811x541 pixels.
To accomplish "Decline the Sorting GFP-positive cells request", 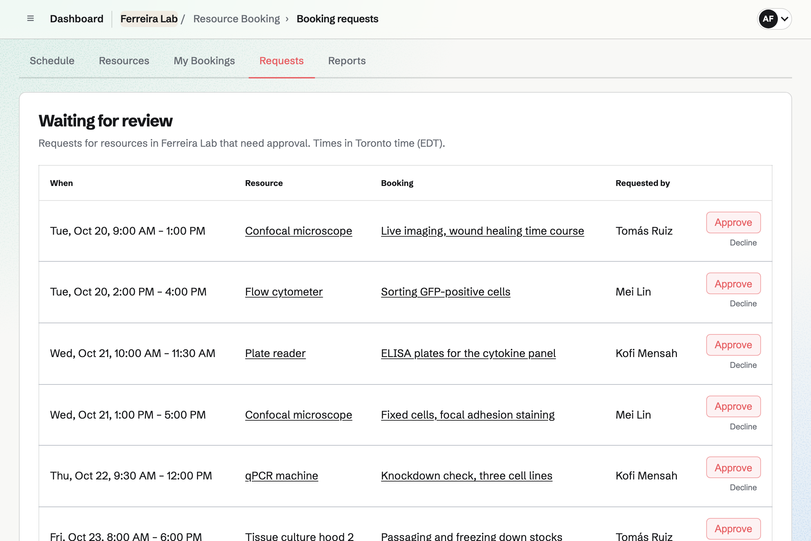I will [x=743, y=304].
